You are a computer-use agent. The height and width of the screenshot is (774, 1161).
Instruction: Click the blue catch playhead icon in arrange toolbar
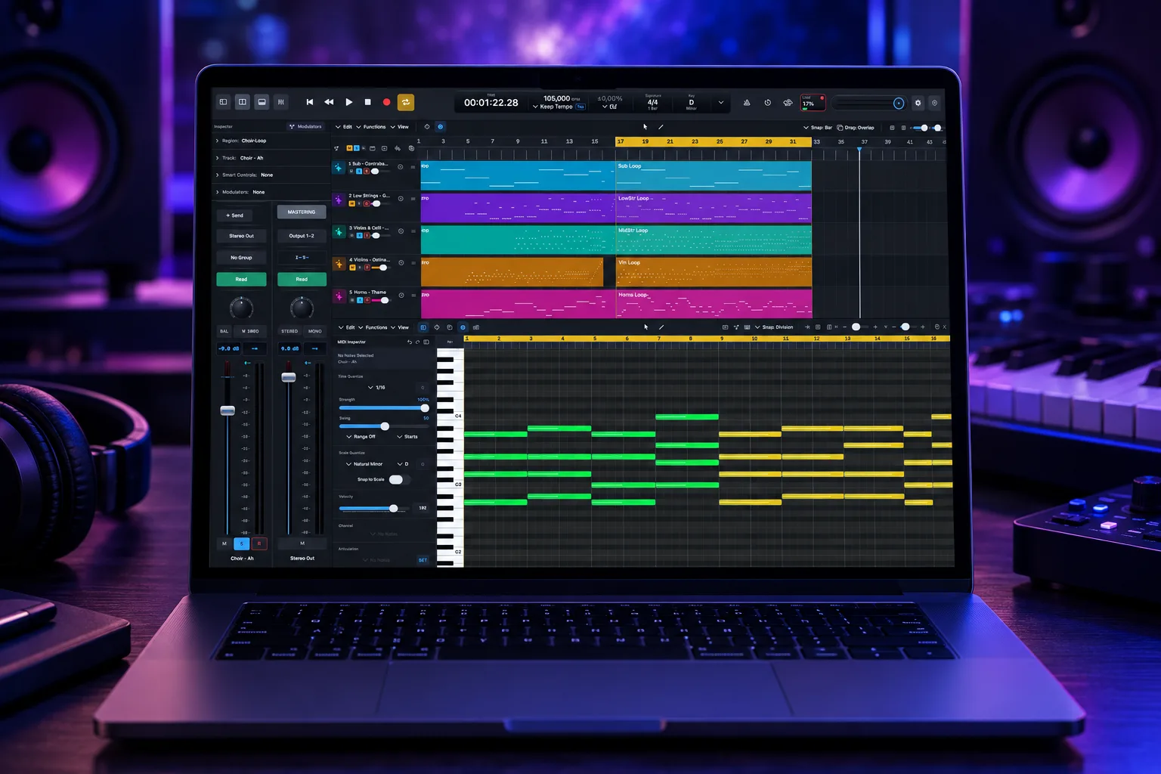point(440,127)
